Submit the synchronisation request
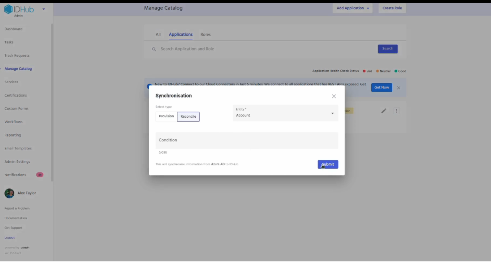 point(328,164)
